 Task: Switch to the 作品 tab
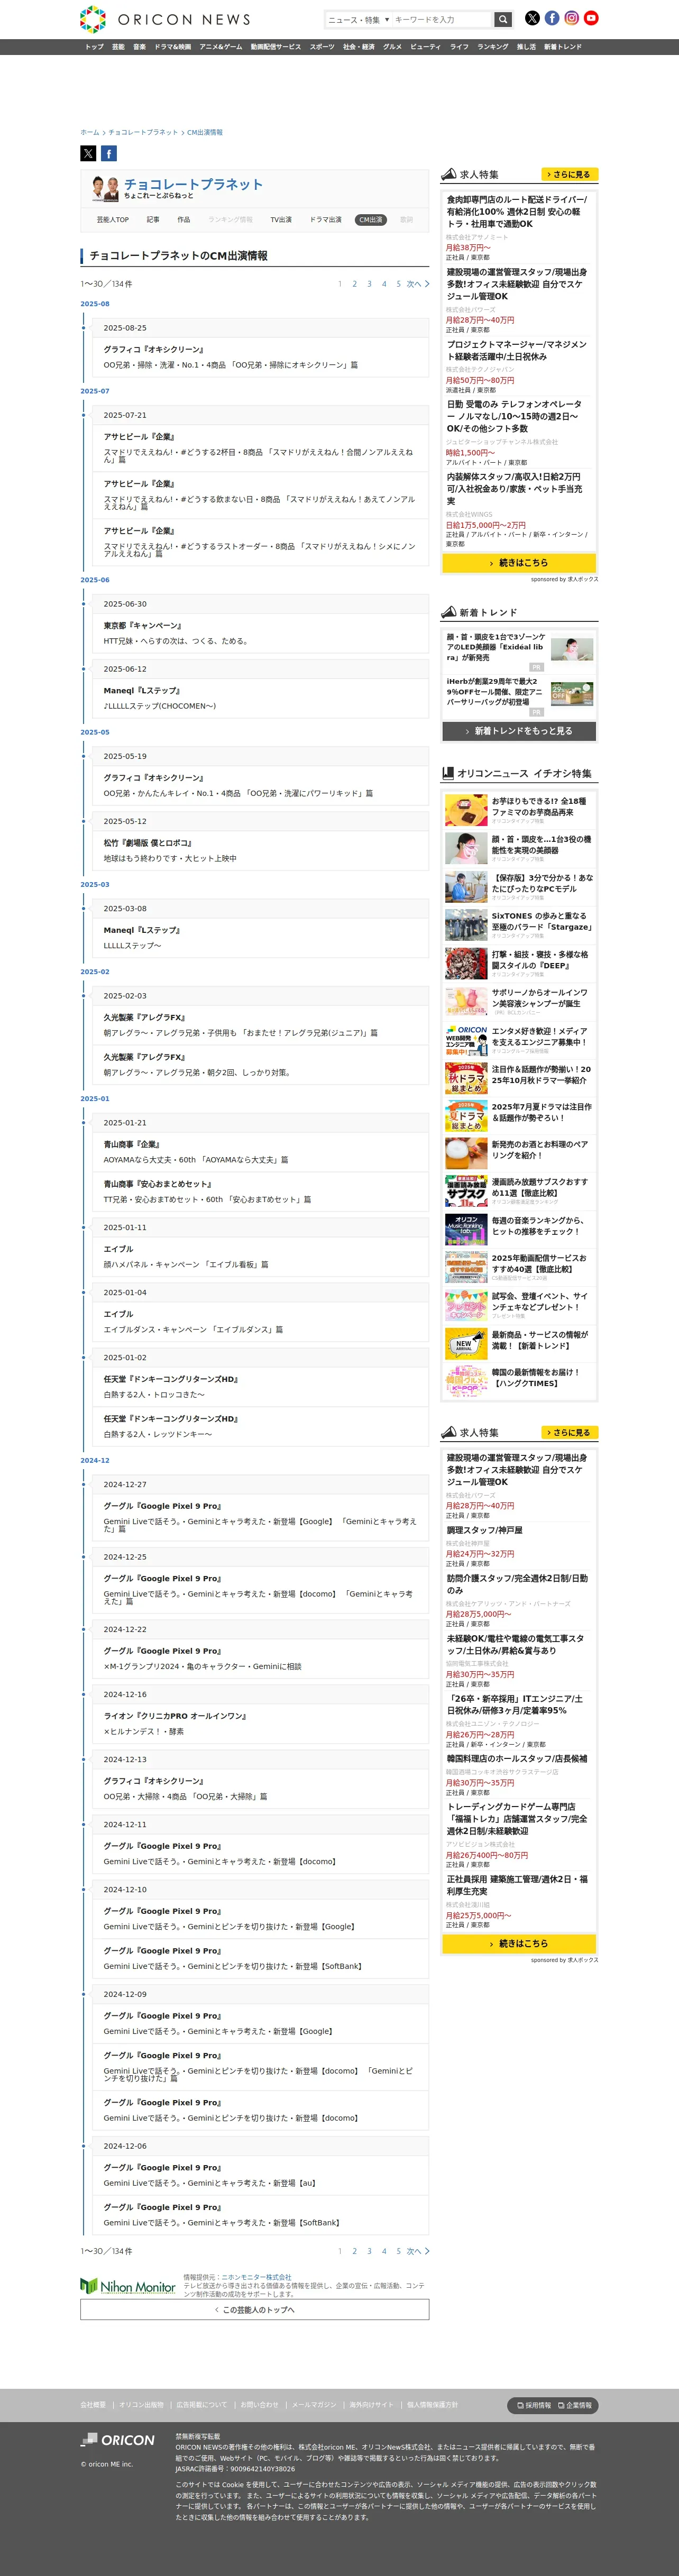[184, 220]
